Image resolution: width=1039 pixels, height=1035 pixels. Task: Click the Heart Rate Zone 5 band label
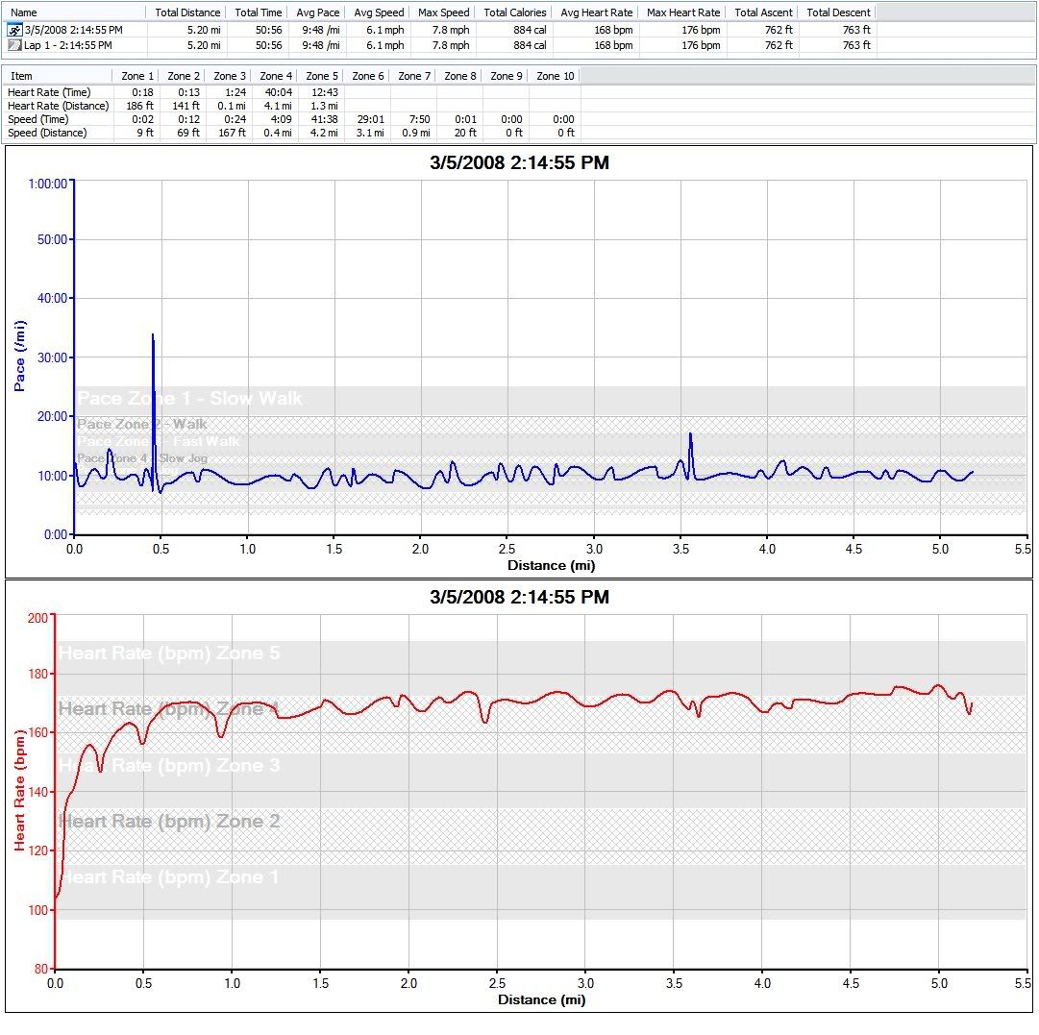(x=169, y=653)
